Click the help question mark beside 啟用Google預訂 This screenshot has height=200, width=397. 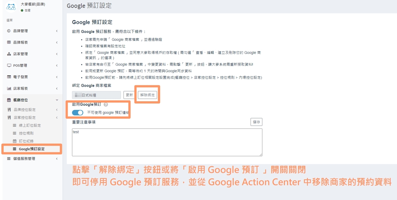pos(106,105)
